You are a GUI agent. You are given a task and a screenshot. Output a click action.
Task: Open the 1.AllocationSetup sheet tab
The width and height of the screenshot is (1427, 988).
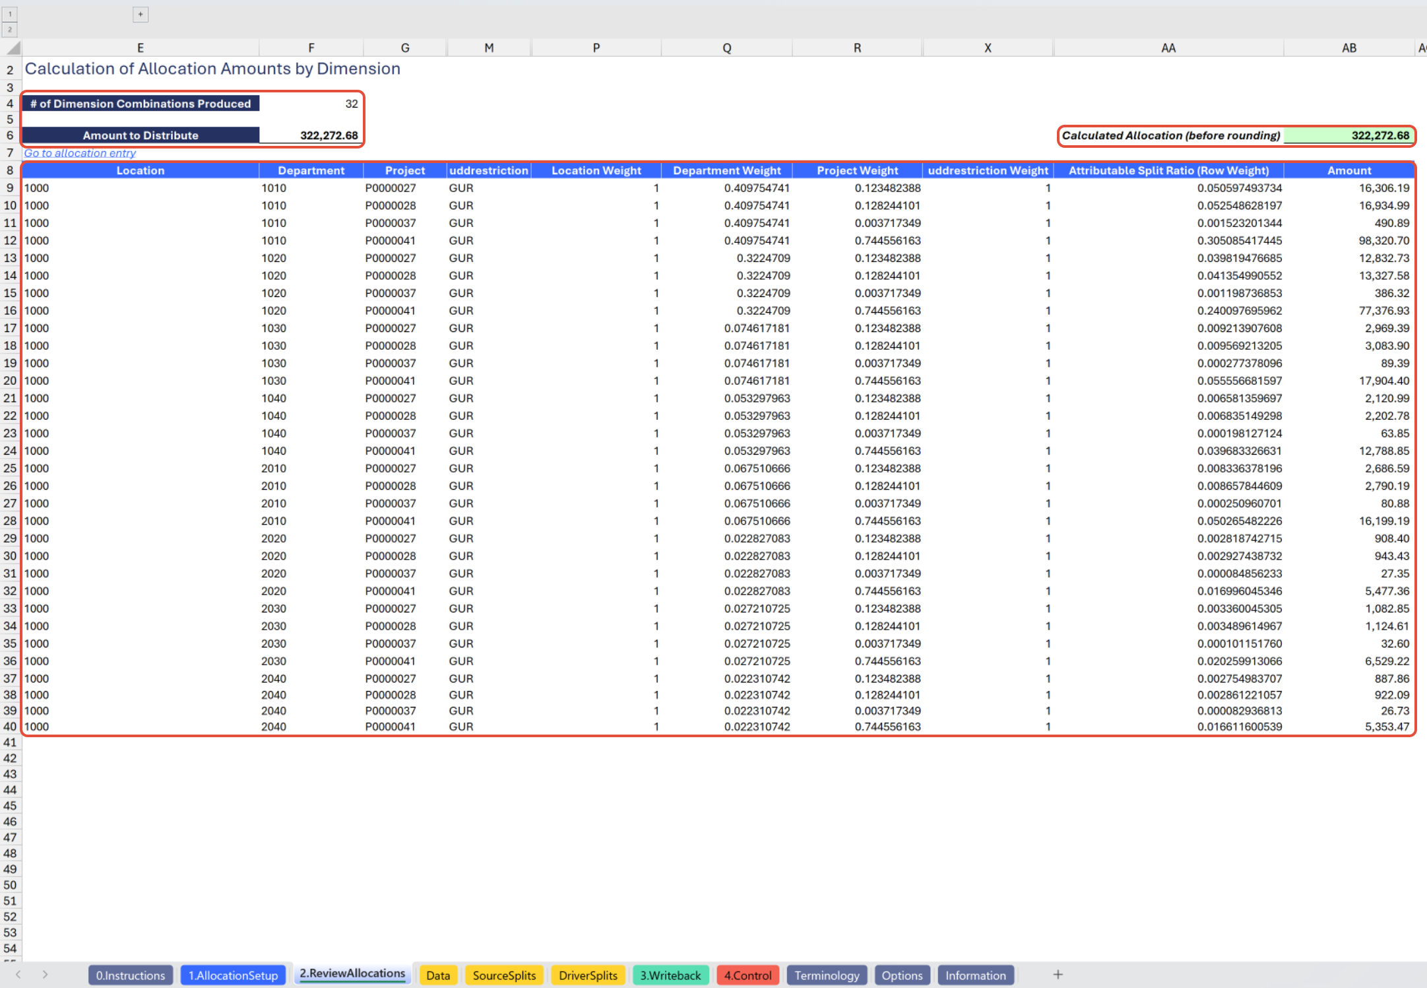[x=233, y=975]
